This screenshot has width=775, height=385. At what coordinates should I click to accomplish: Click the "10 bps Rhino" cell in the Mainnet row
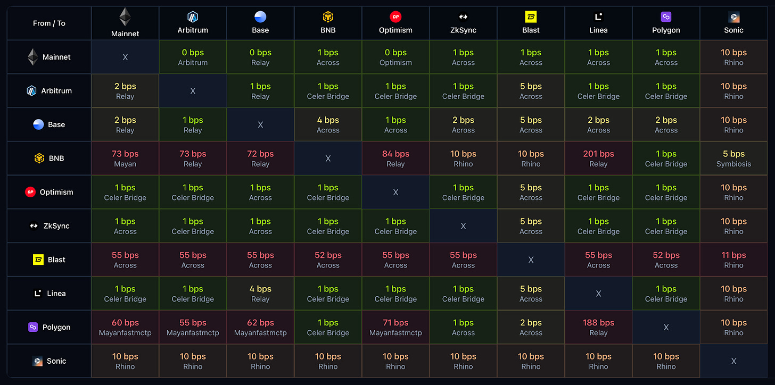733,57
